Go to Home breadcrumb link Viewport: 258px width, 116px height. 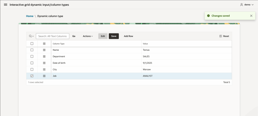click(x=29, y=16)
